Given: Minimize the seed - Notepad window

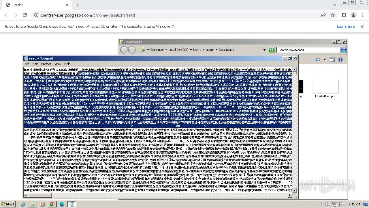Looking at the screenshot, I should click(x=285, y=58).
